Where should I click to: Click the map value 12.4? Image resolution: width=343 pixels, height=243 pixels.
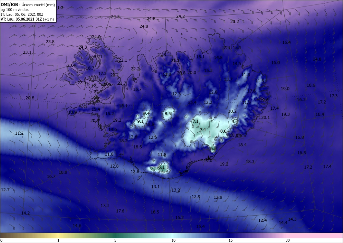point(262,220)
